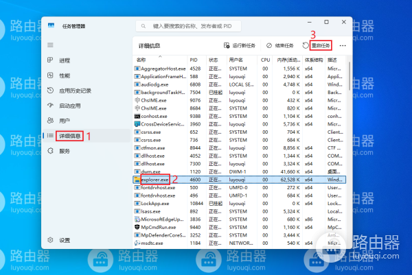
Task: Select the conhost.exe process
Action: coord(239,117)
